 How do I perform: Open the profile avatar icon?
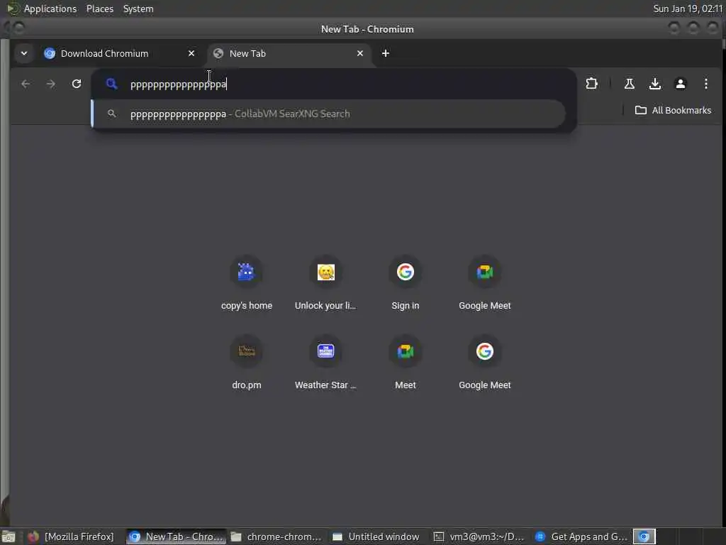(x=680, y=84)
